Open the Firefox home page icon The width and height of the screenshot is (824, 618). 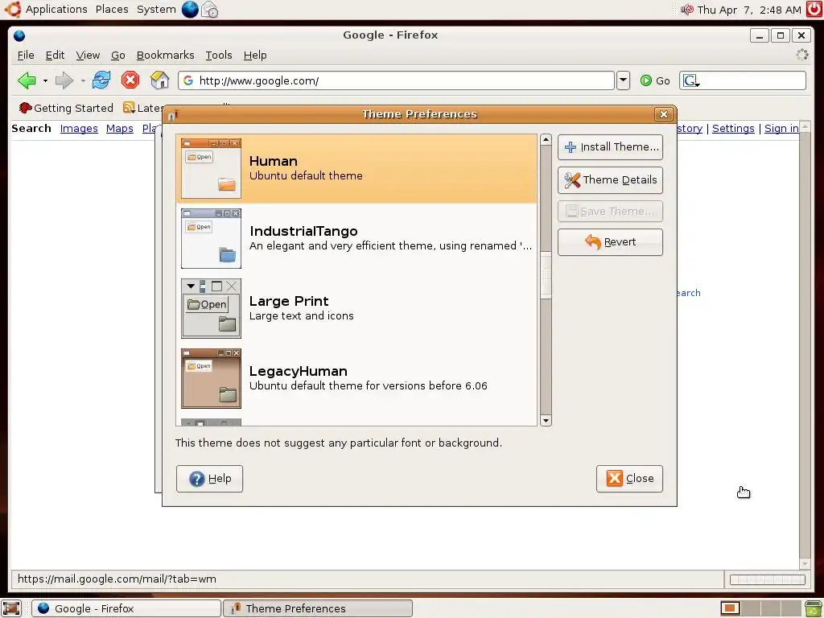click(x=160, y=80)
